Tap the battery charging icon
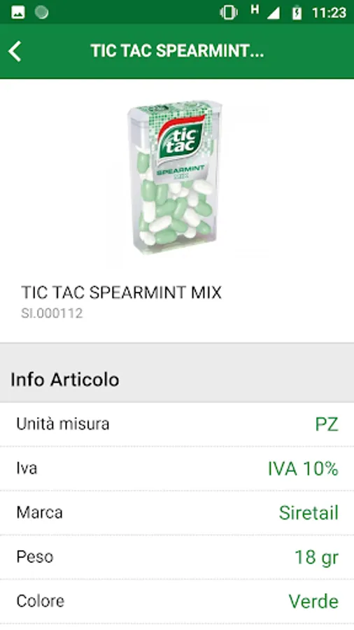The image size is (354, 630). (x=297, y=13)
